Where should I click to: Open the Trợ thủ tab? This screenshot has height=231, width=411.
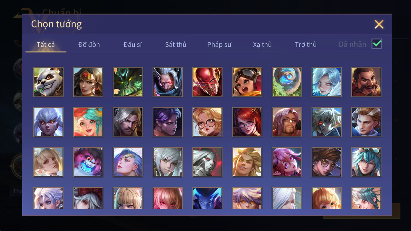[x=306, y=45]
